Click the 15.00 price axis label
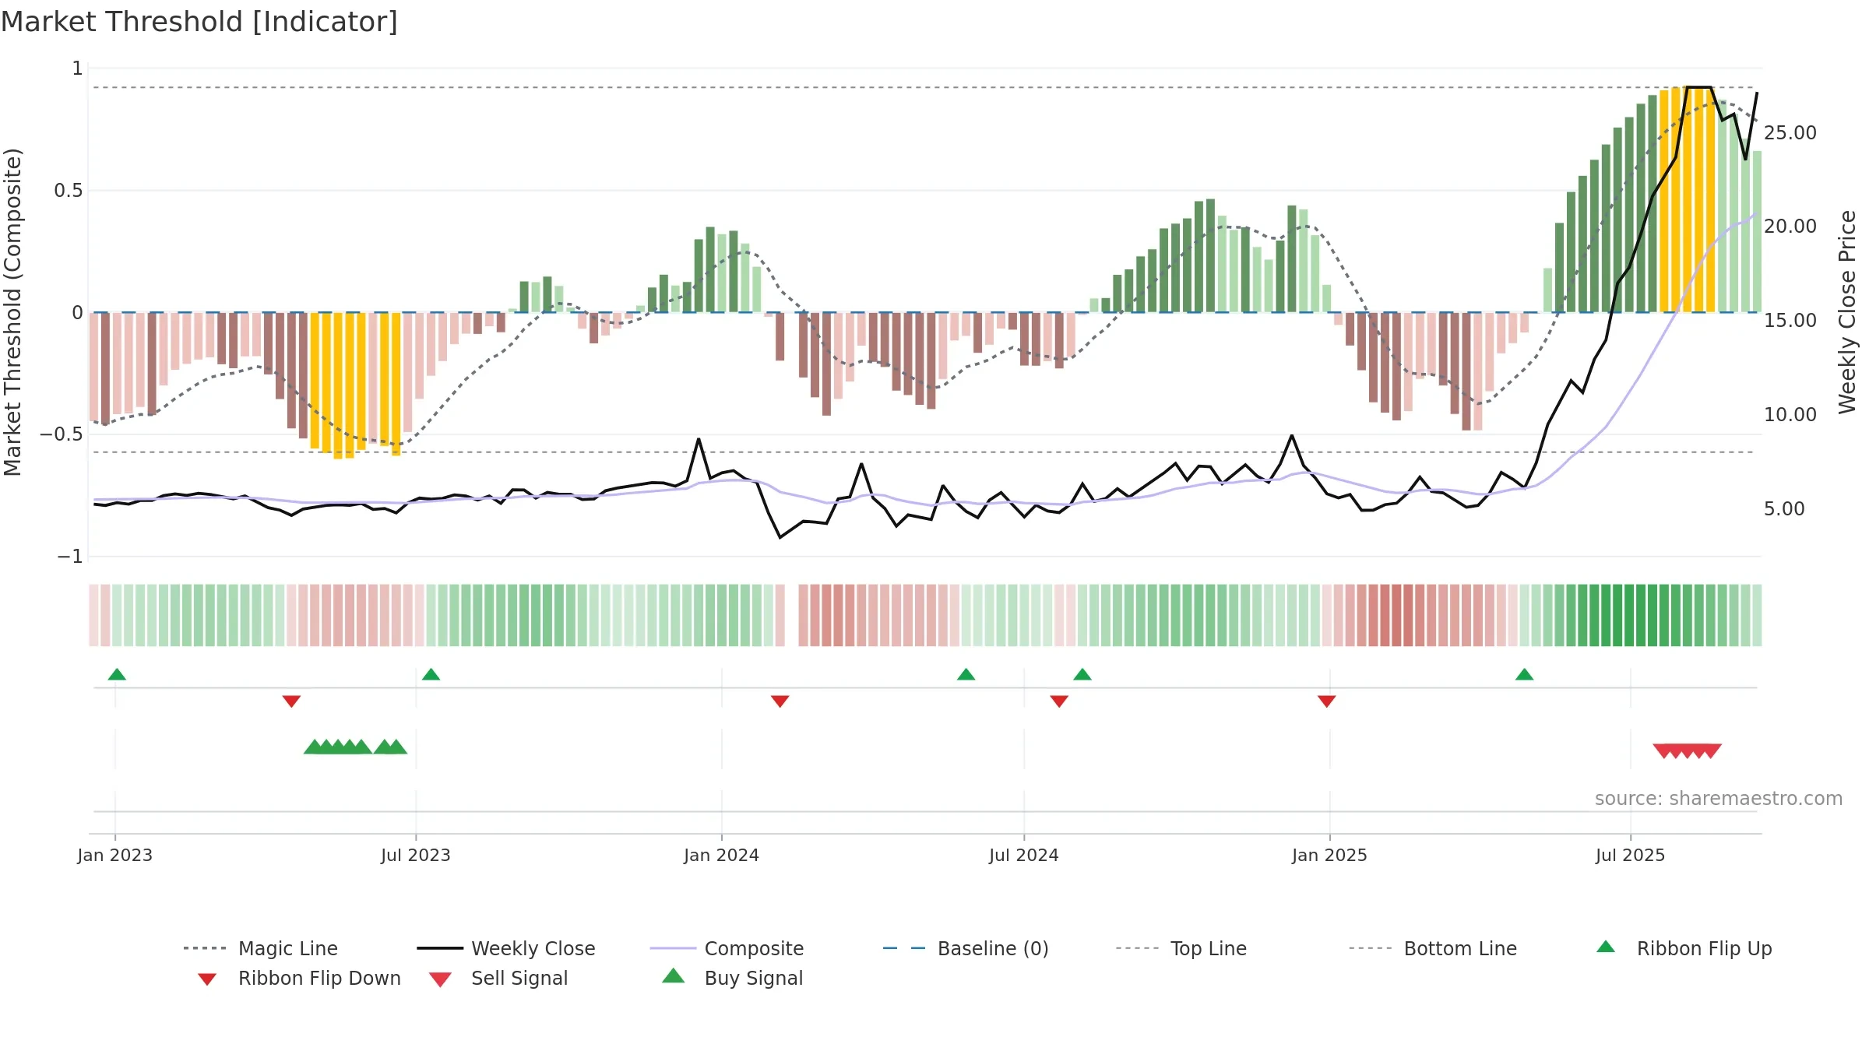1869x1051 pixels. (1790, 321)
